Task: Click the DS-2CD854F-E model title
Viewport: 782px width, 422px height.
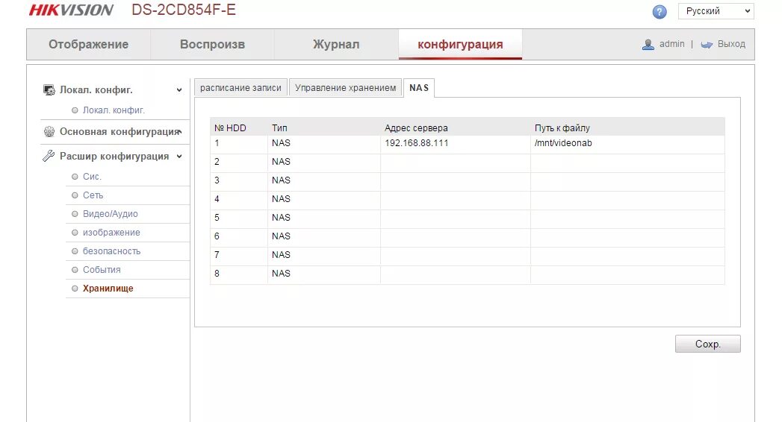Action: (x=184, y=10)
